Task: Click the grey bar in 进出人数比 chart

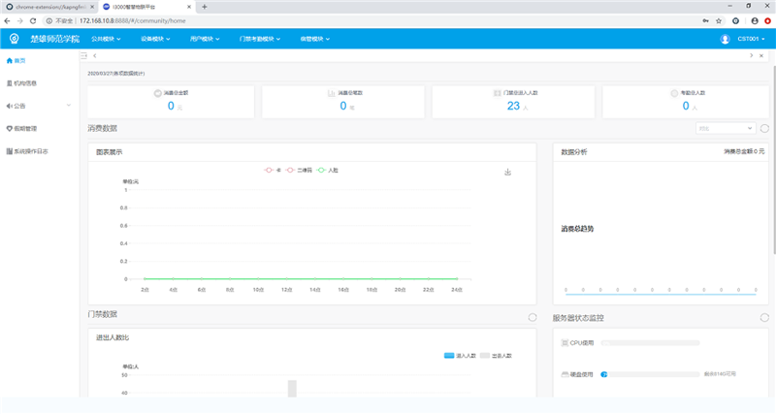Action: click(x=292, y=388)
